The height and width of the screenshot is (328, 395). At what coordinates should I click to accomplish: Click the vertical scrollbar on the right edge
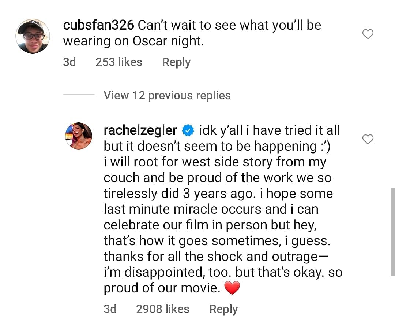[392, 232]
